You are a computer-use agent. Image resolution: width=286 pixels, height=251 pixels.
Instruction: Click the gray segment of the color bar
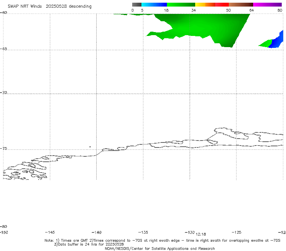136,5
